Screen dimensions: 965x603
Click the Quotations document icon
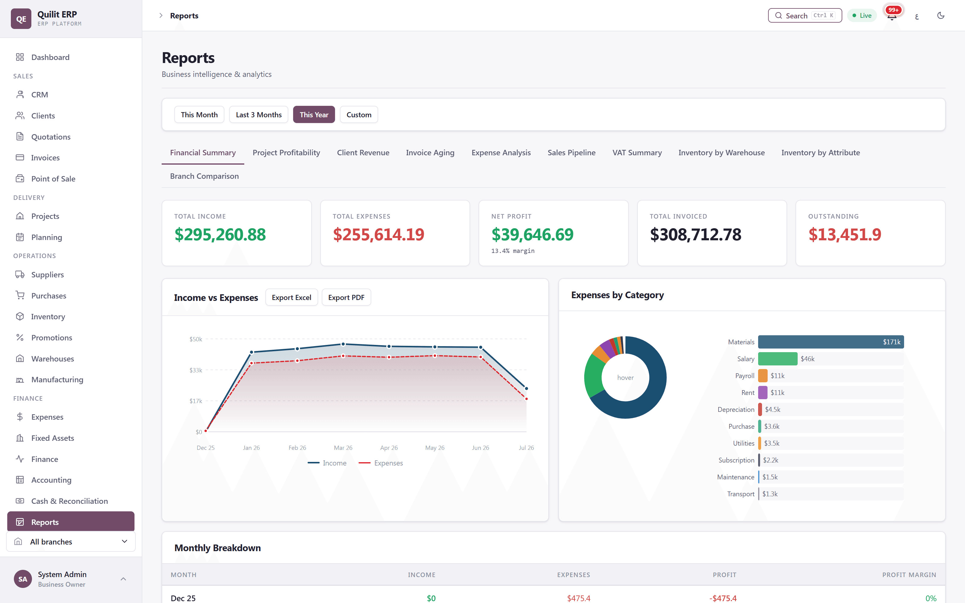pos(20,136)
